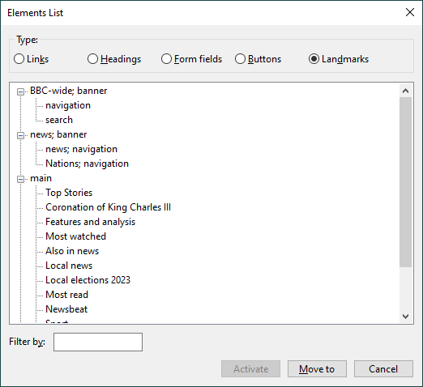Select the Most read item

pos(66,295)
